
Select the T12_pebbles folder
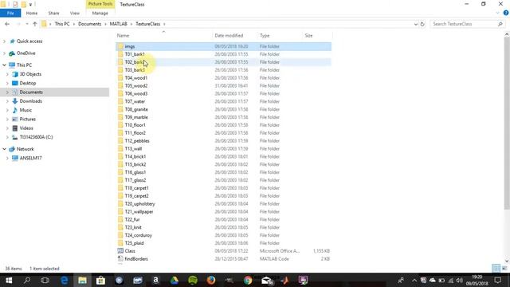point(137,141)
